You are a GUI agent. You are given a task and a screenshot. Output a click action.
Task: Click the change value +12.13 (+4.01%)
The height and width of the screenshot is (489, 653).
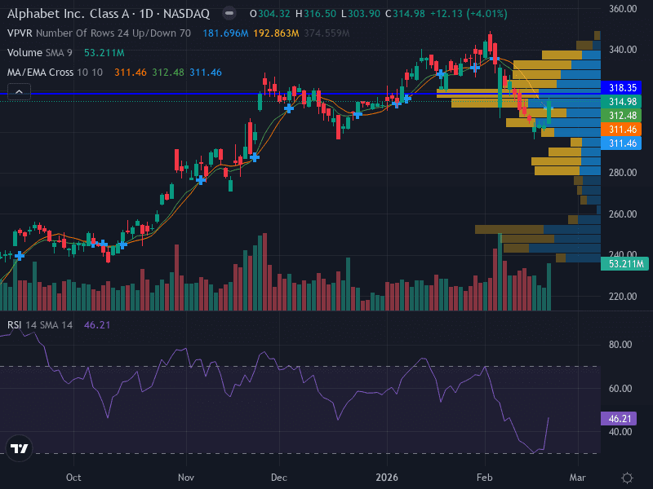coord(469,14)
